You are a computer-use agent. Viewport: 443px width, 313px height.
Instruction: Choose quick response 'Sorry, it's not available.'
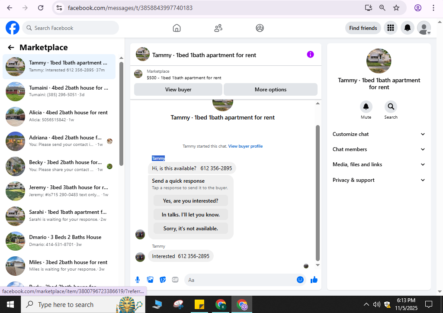[x=191, y=229]
